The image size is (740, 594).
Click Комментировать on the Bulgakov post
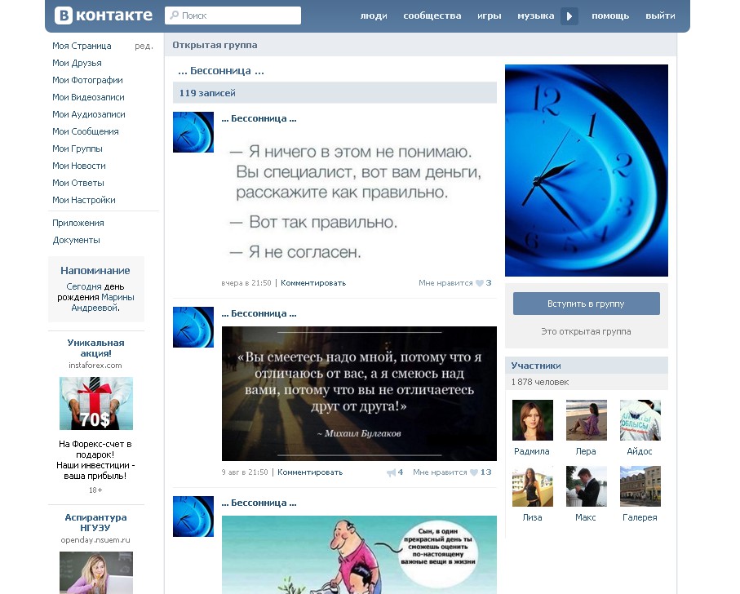310,472
